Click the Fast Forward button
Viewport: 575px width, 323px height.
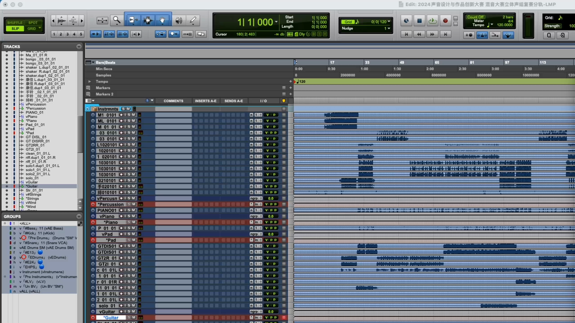(432, 34)
